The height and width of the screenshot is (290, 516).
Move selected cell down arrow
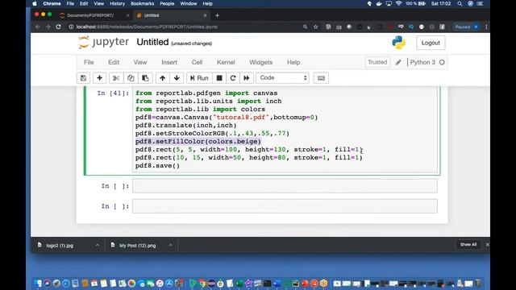click(177, 78)
